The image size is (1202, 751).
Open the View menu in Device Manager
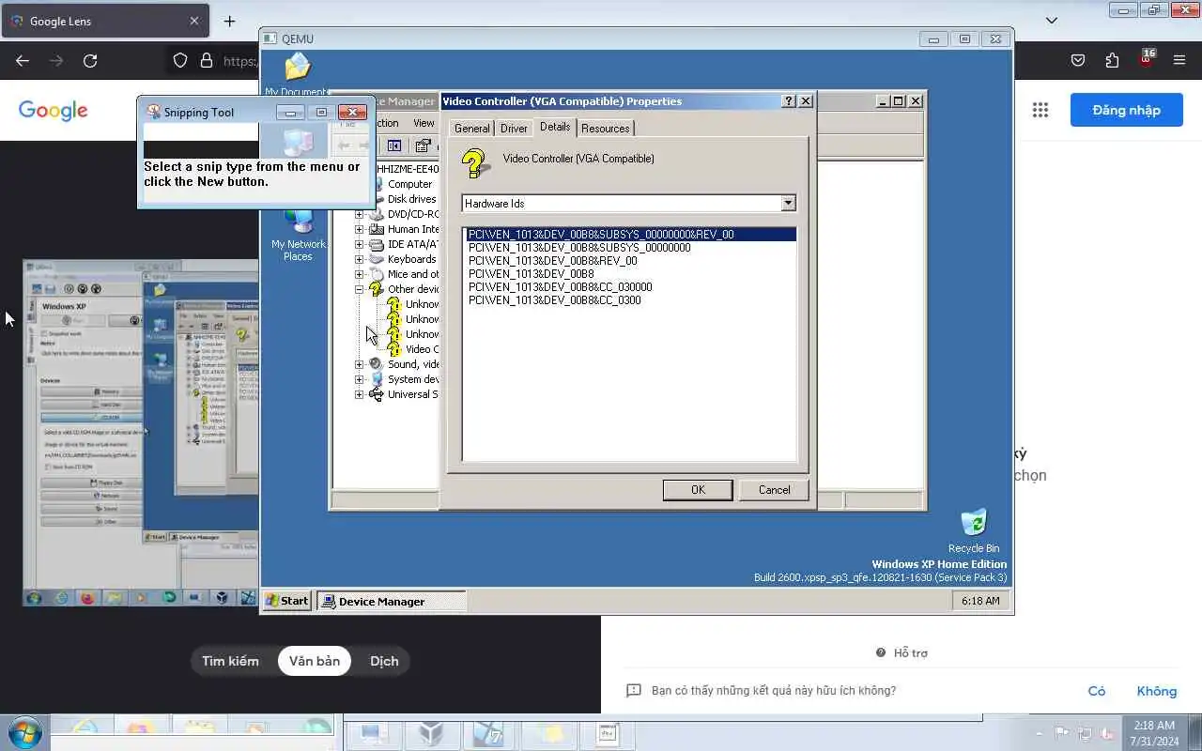click(424, 123)
